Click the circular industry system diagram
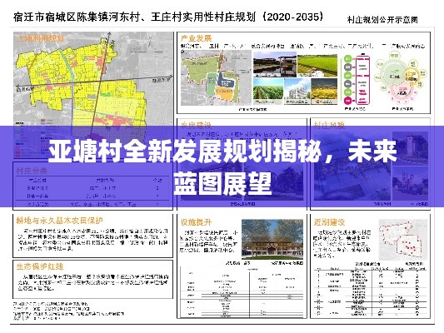The height and width of the screenshot is (333, 444). (x=401, y=77)
